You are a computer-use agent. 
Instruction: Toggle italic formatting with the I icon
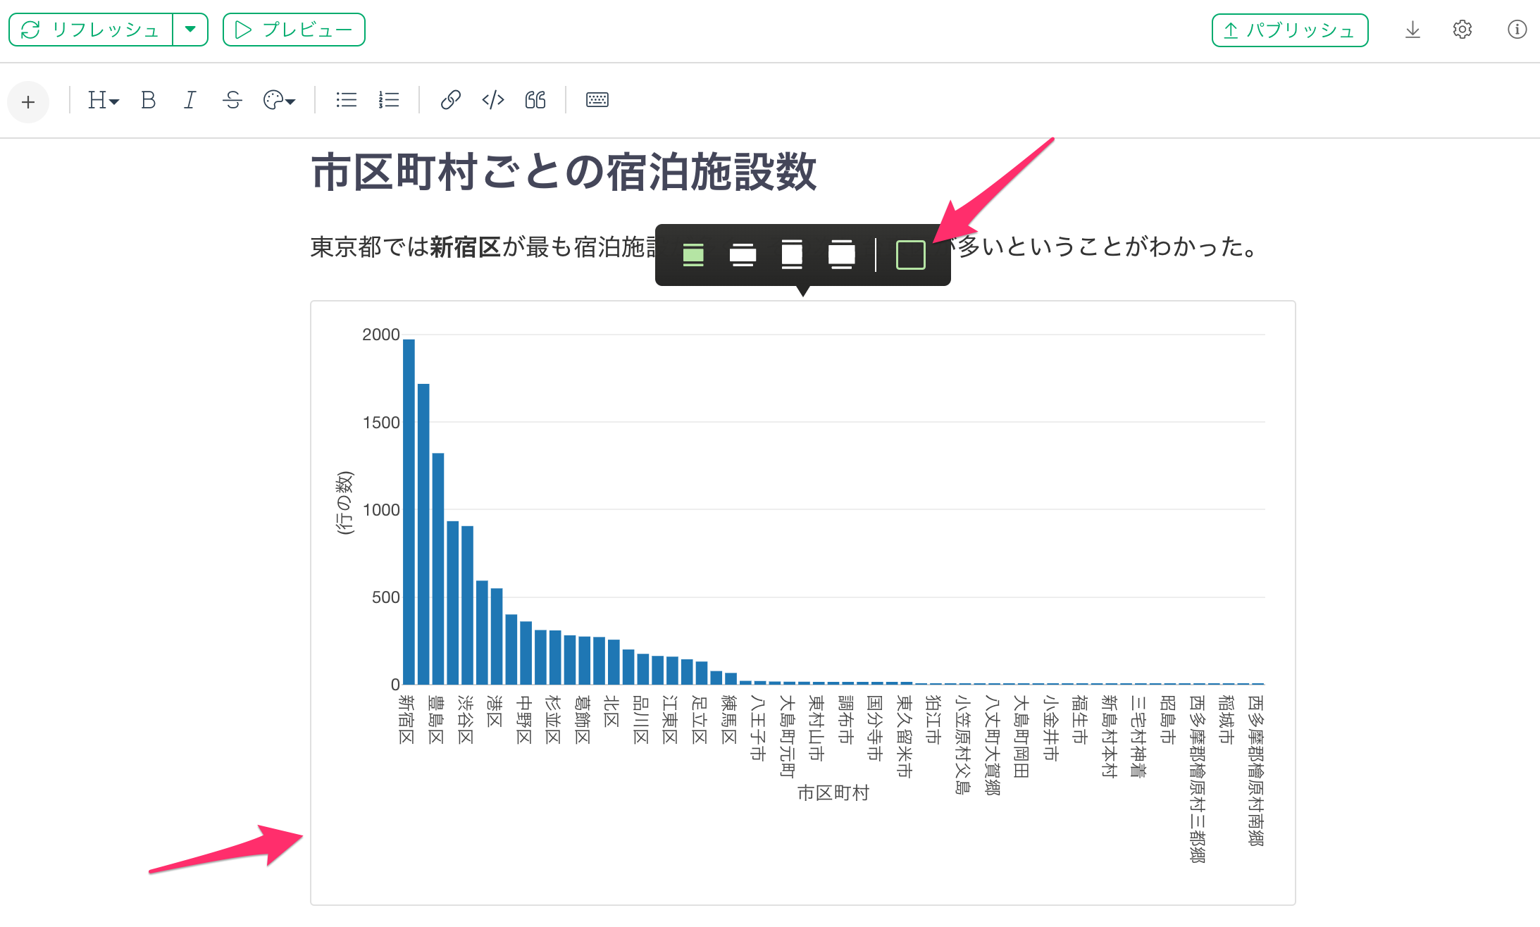click(x=190, y=100)
